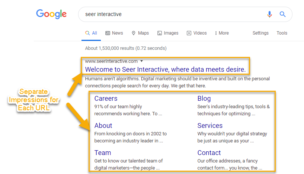304x174 pixels.
Task: Click the Images tab icon
Action: click(160, 33)
